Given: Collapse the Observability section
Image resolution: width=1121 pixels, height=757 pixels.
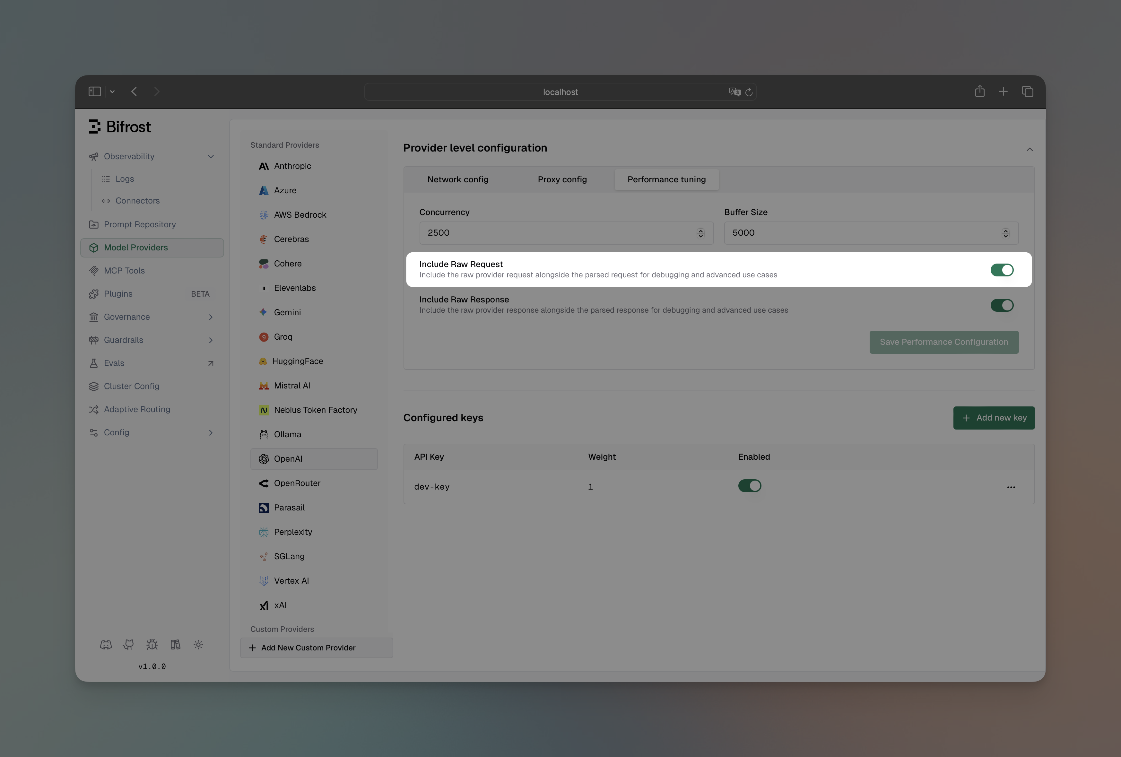Looking at the screenshot, I should 211,156.
